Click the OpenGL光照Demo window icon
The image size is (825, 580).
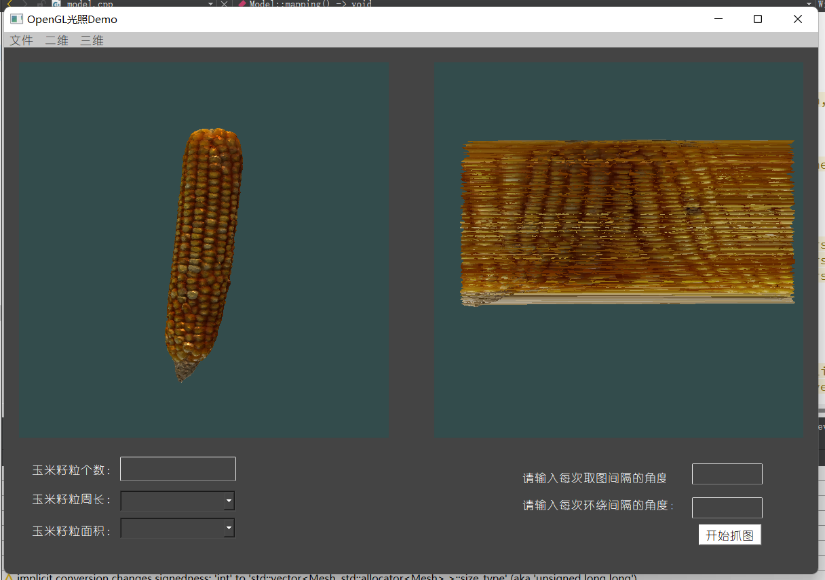pyautogui.click(x=16, y=20)
